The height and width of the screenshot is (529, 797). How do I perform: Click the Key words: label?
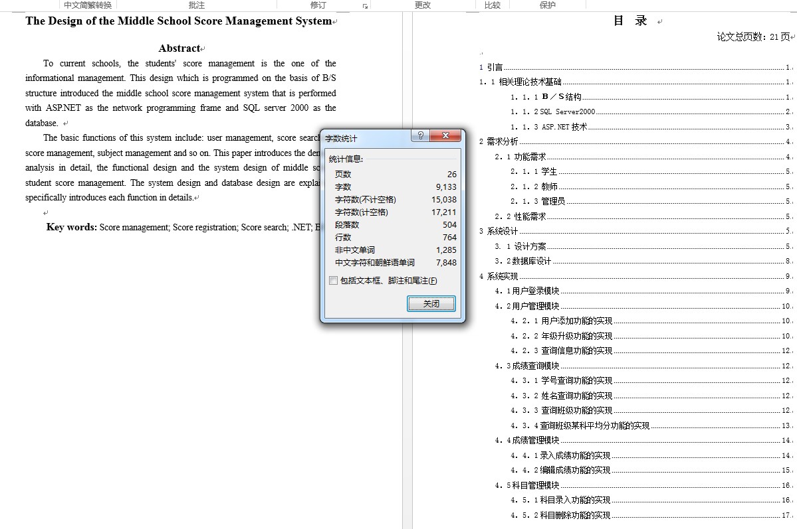[x=72, y=227]
